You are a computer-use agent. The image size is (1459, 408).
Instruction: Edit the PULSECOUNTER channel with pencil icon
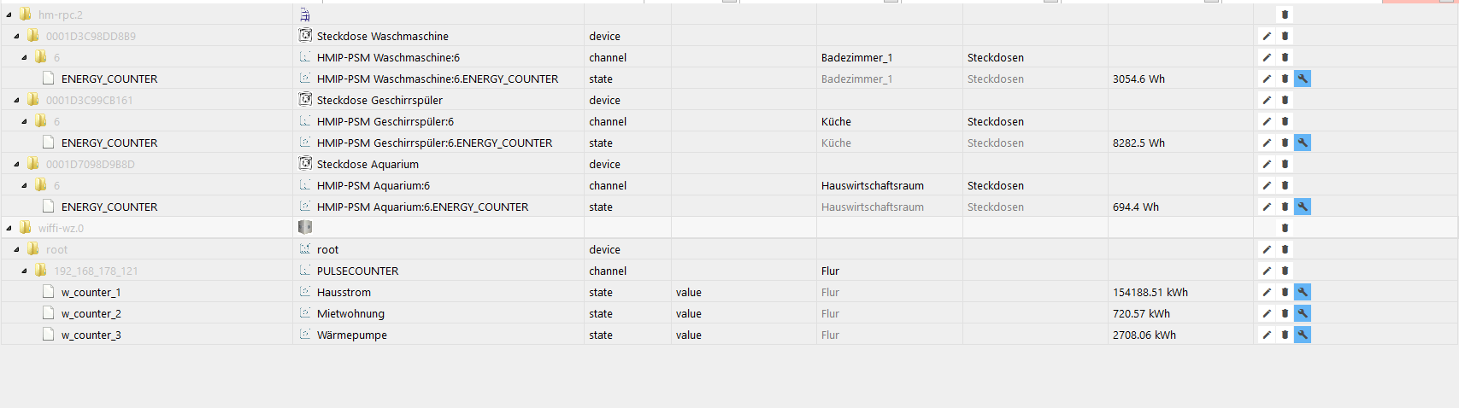pos(1267,271)
